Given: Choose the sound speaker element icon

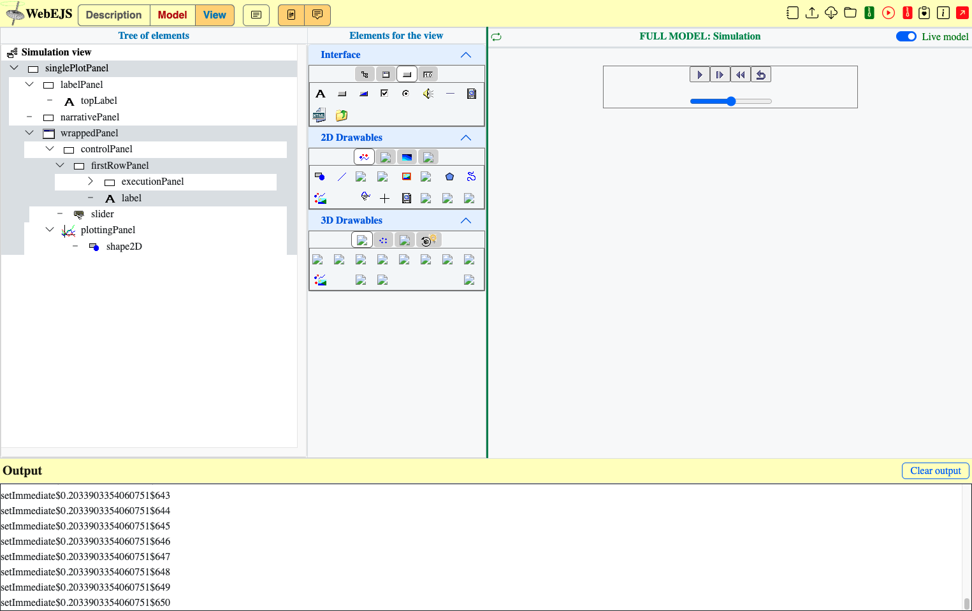Looking at the screenshot, I should pyautogui.click(x=428, y=94).
